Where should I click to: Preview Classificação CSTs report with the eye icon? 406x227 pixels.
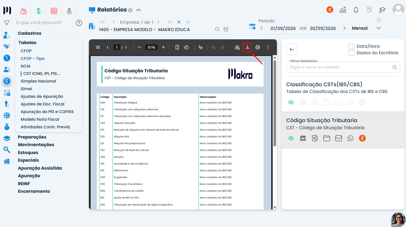pyautogui.click(x=291, y=102)
